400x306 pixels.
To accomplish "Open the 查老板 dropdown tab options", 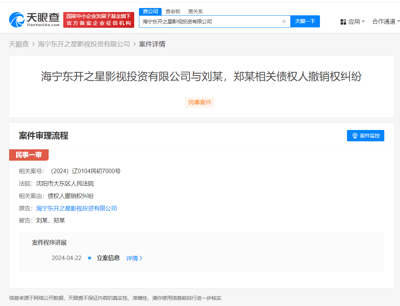I will pos(172,11).
